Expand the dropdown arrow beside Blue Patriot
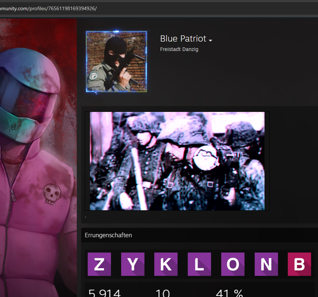 pos(210,40)
